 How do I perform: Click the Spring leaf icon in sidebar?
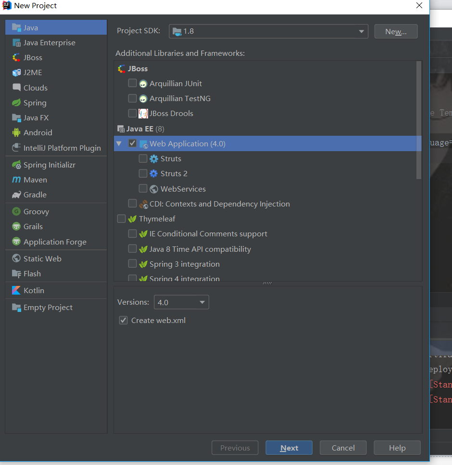(16, 103)
